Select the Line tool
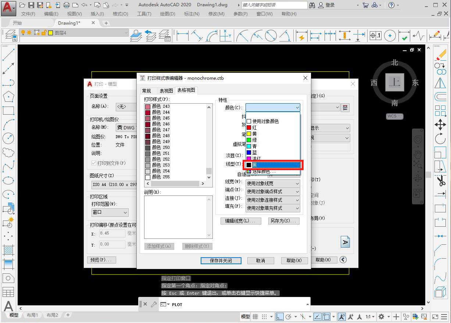 click(8, 56)
